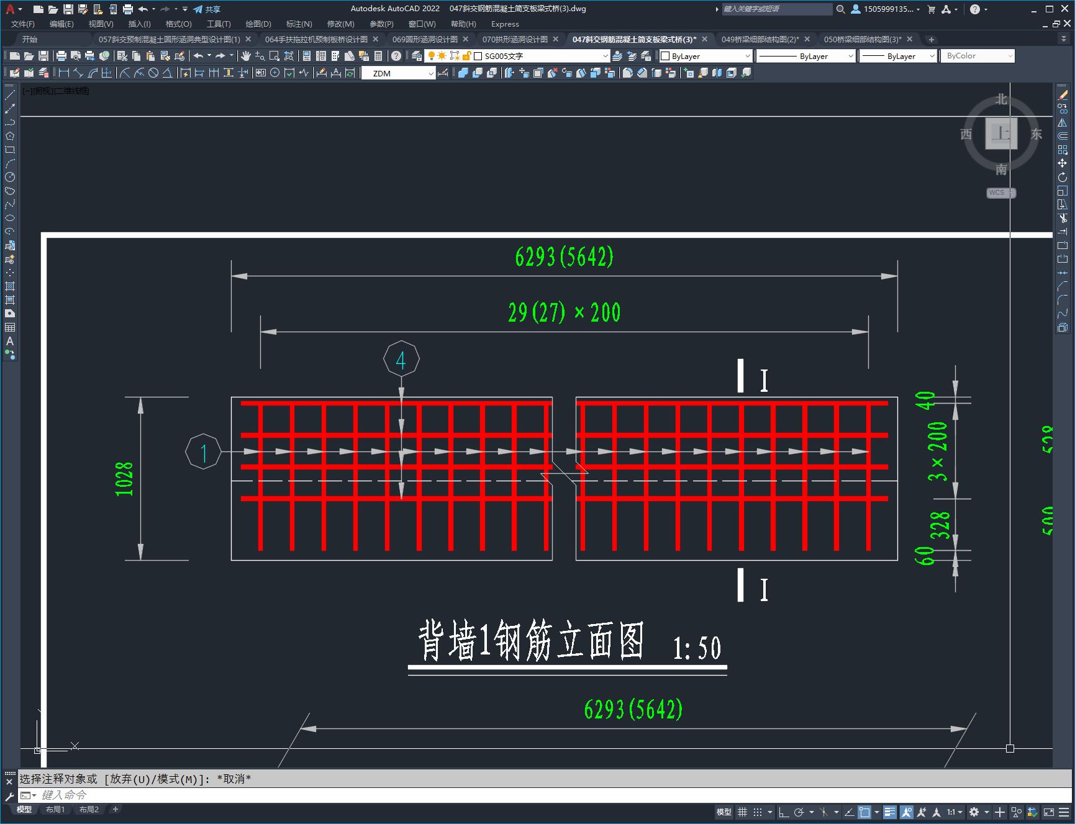Select the Trim modify tool
This screenshot has width=1075, height=824.
coord(1063,218)
